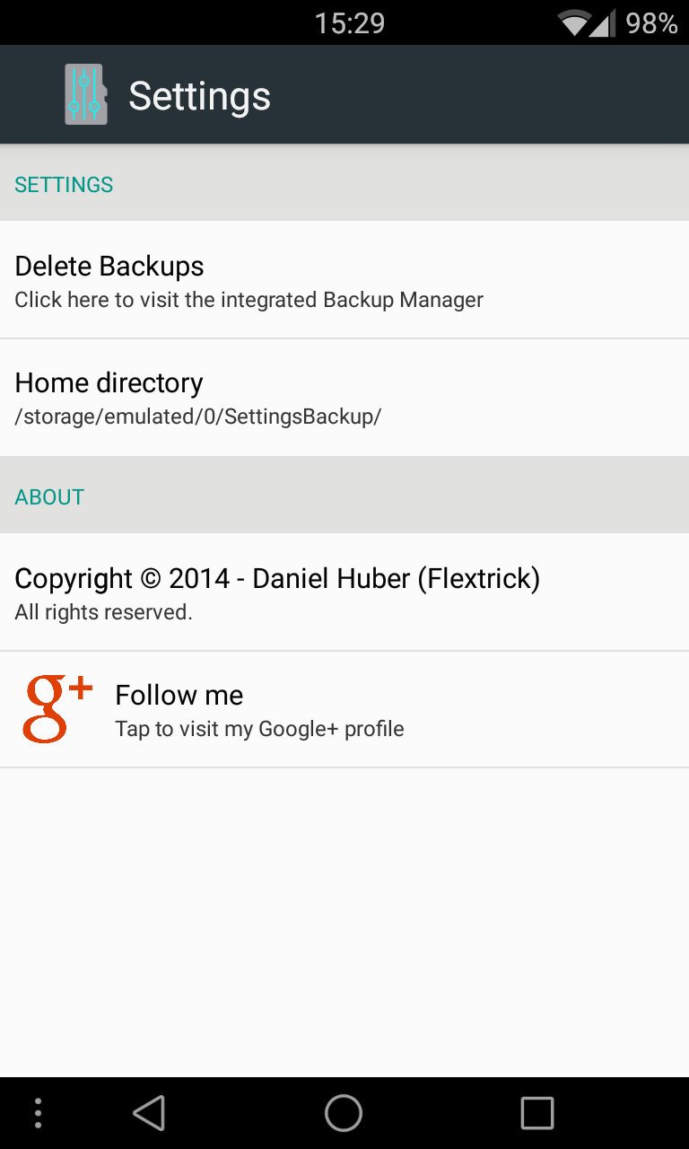
Task: Tap the 15:29 clock in status bar
Action: (x=349, y=23)
